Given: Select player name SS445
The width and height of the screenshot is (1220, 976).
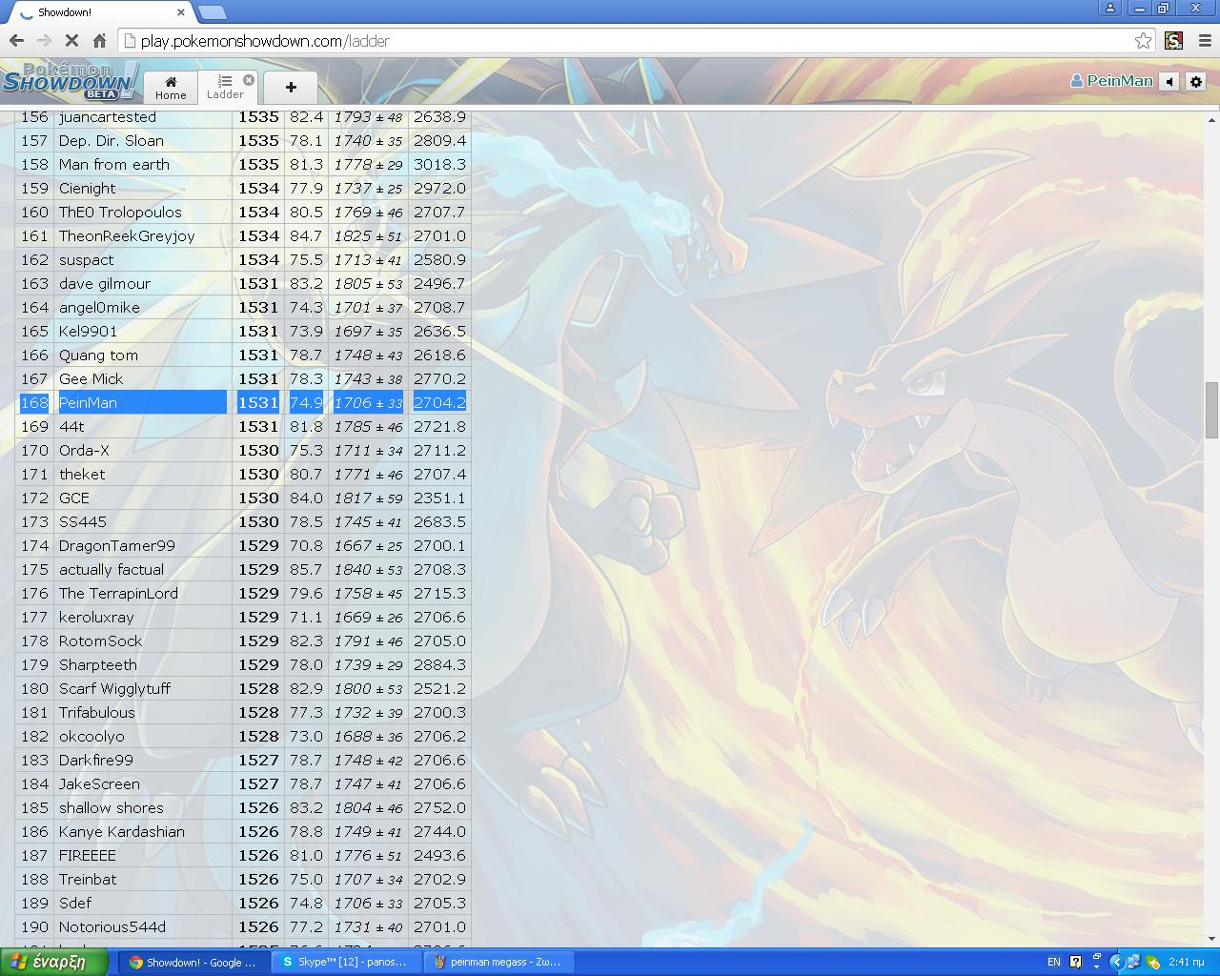Looking at the screenshot, I should [x=83, y=521].
